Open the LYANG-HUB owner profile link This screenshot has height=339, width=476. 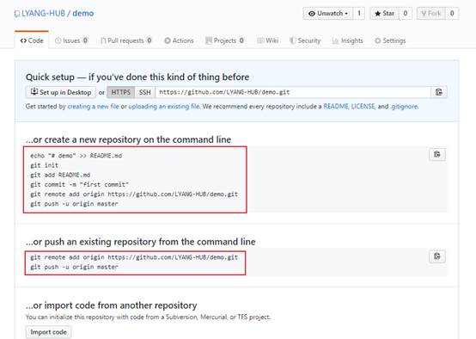point(43,14)
